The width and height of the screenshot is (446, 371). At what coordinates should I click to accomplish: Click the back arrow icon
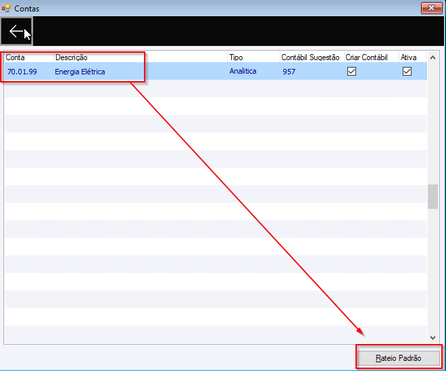coord(16,31)
